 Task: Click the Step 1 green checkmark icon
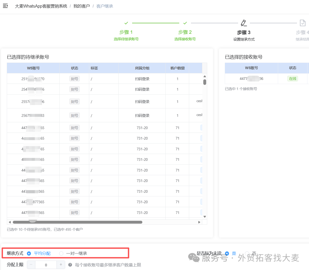[126, 23]
